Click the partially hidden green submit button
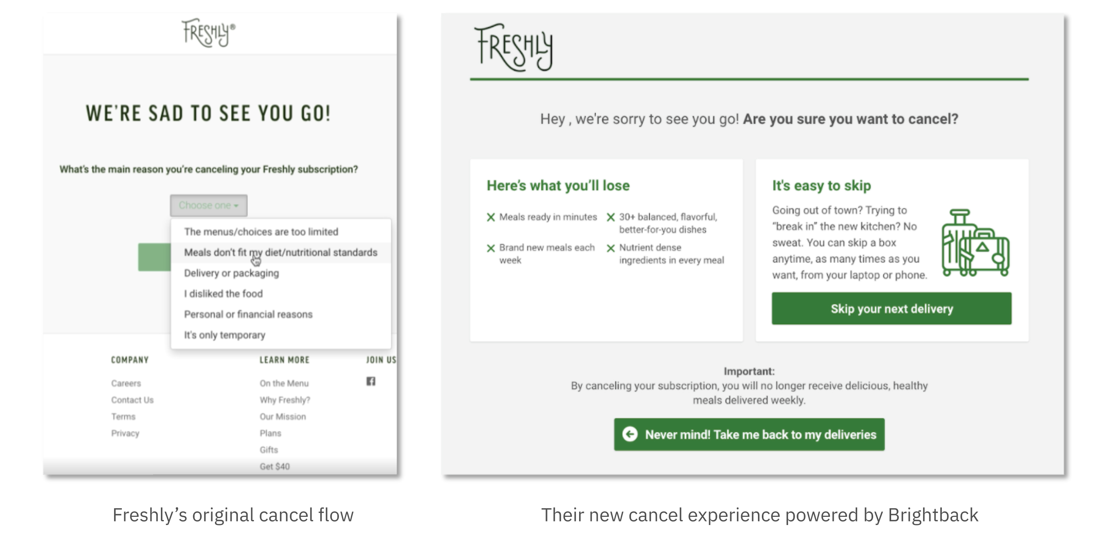Screen dimensions: 1109x550 pos(154,257)
